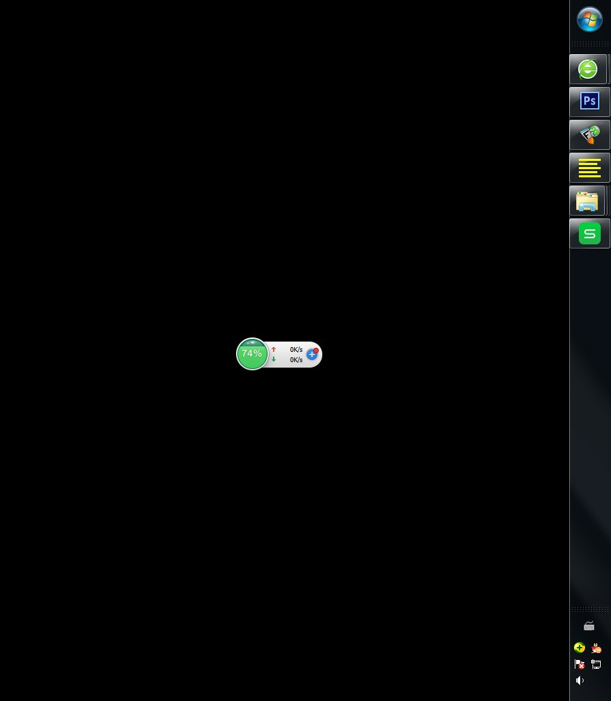Image resolution: width=611 pixels, height=701 pixels.
Task: Click the 74% memory usage ball
Action: (x=252, y=354)
